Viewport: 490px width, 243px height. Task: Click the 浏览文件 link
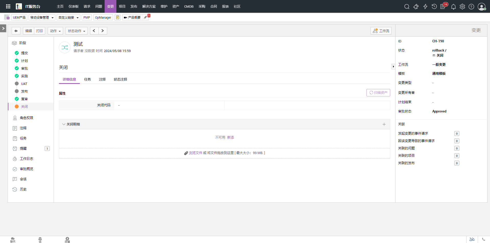[195, 153]
